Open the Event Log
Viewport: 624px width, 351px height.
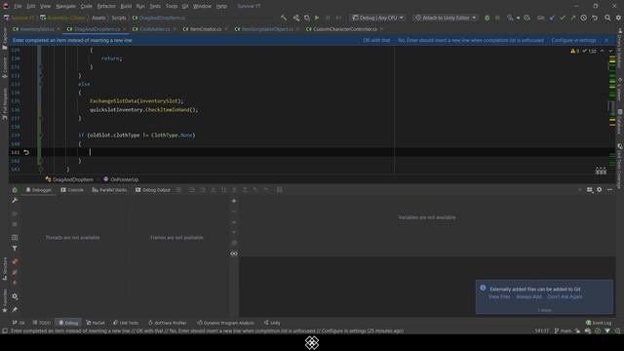tap(599, 323)
